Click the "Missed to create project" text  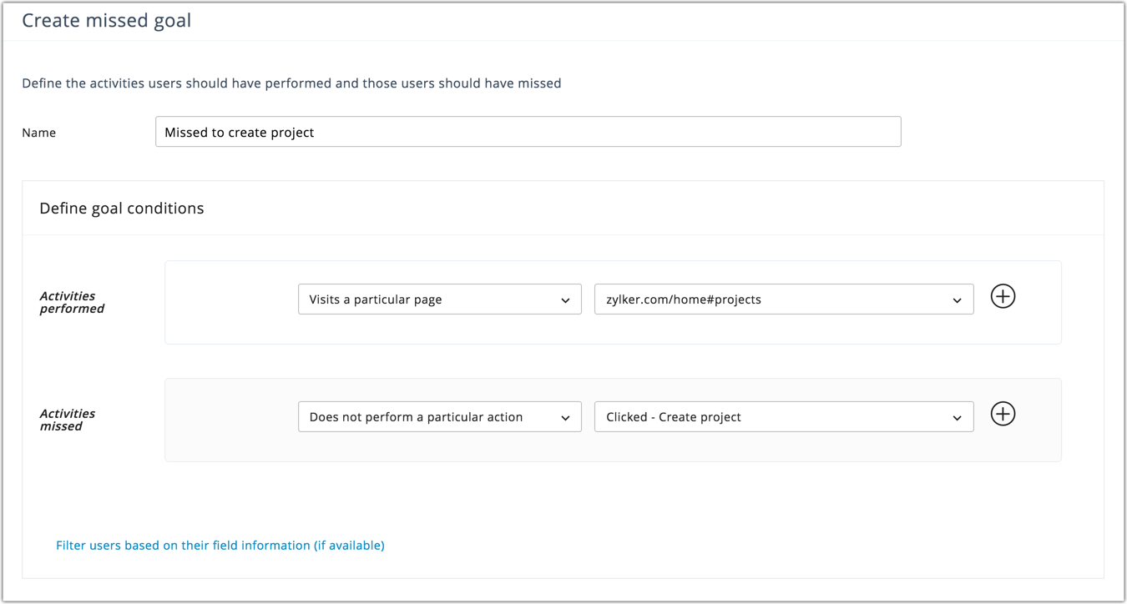click(x=239, y=133)
